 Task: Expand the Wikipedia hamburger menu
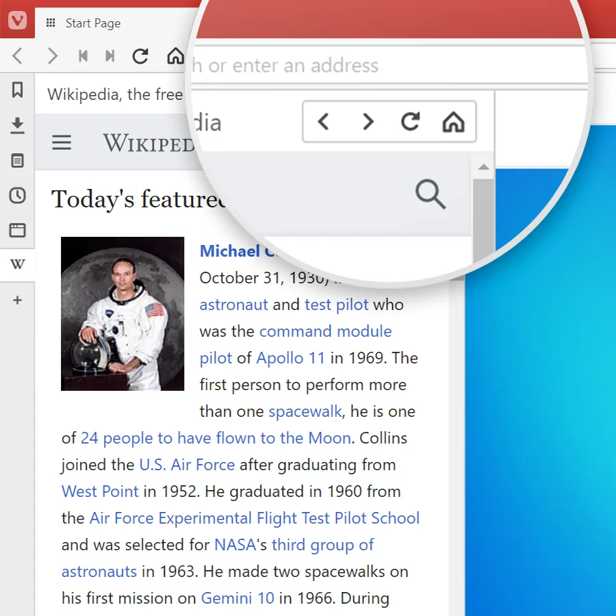pyautogui.click(x=62, y=142)
